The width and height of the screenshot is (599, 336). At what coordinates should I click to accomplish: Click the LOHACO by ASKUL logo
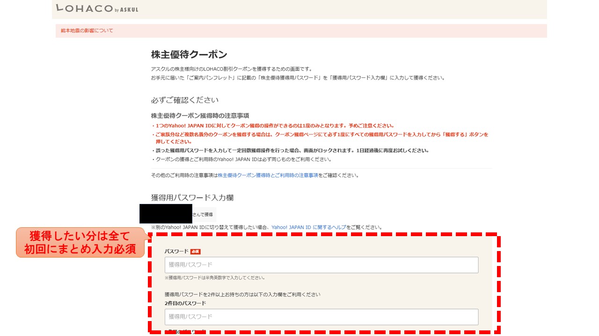97,8
